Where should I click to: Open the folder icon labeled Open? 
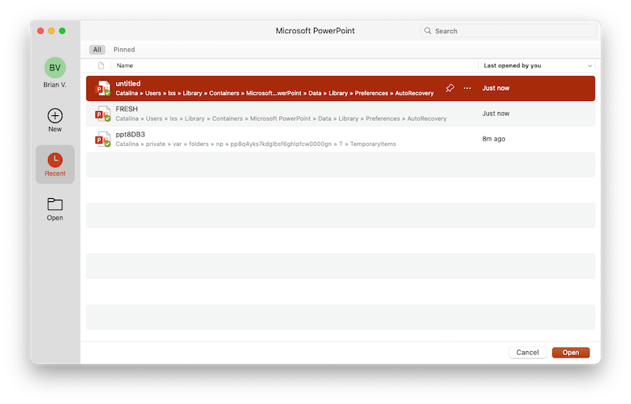[54, 204]
